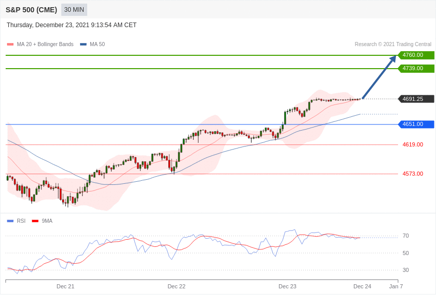The image size is (436, 295).
Task: Click the RSI 70 level label
Action: [x=406, y=236]
